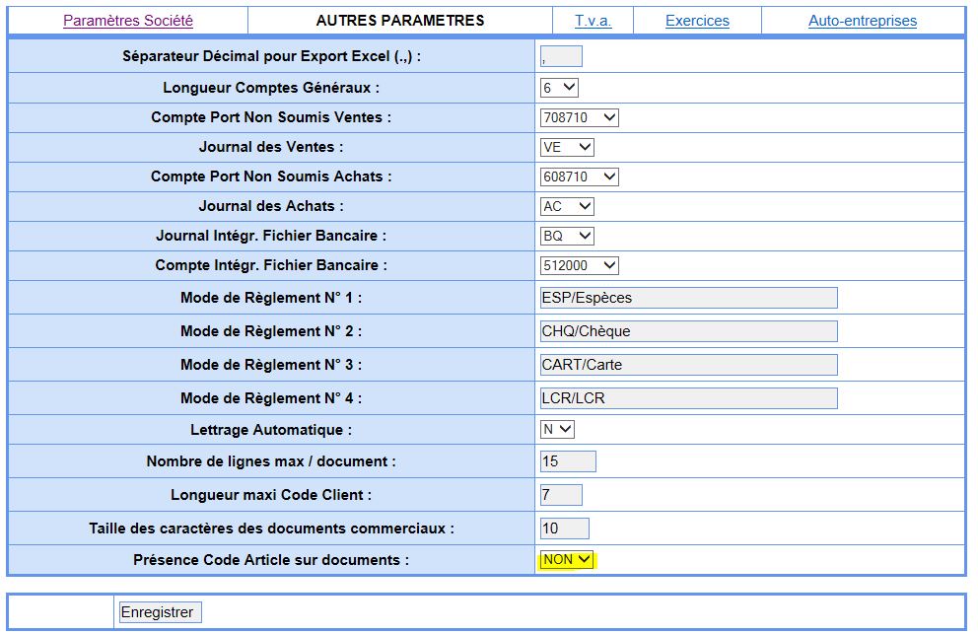Expand the Longueur Comptes Généraux dropdown
This screenshot has width=978, height=634.
[x=559, y=88]
